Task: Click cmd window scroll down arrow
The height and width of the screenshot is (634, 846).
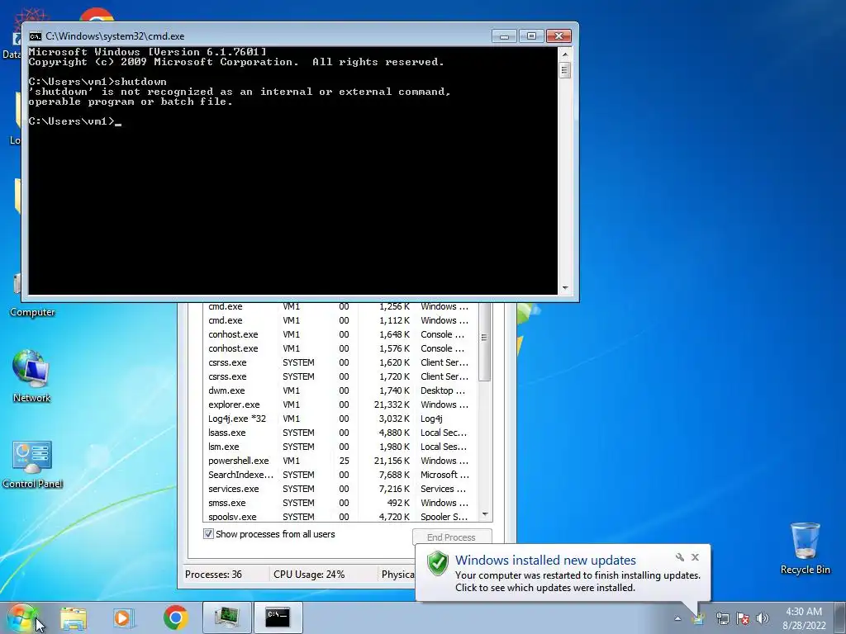Action: click(x=565, y=288)
